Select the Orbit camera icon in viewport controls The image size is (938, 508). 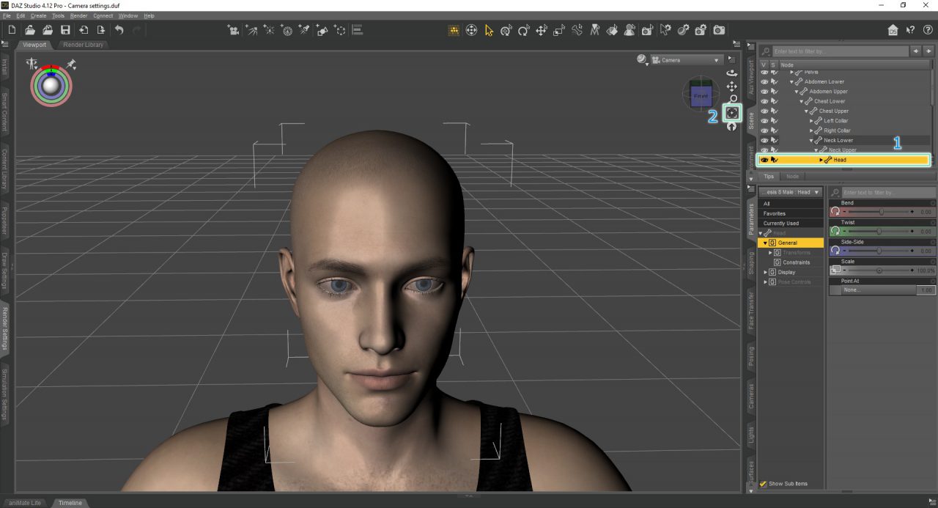731,73
